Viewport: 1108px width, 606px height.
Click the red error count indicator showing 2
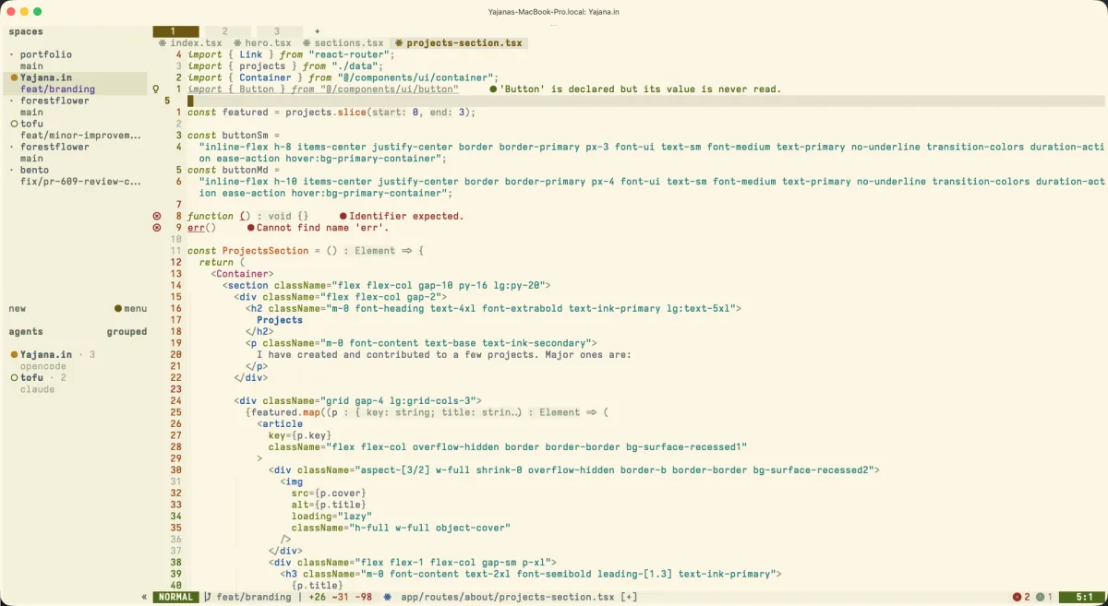(1021, 597)
